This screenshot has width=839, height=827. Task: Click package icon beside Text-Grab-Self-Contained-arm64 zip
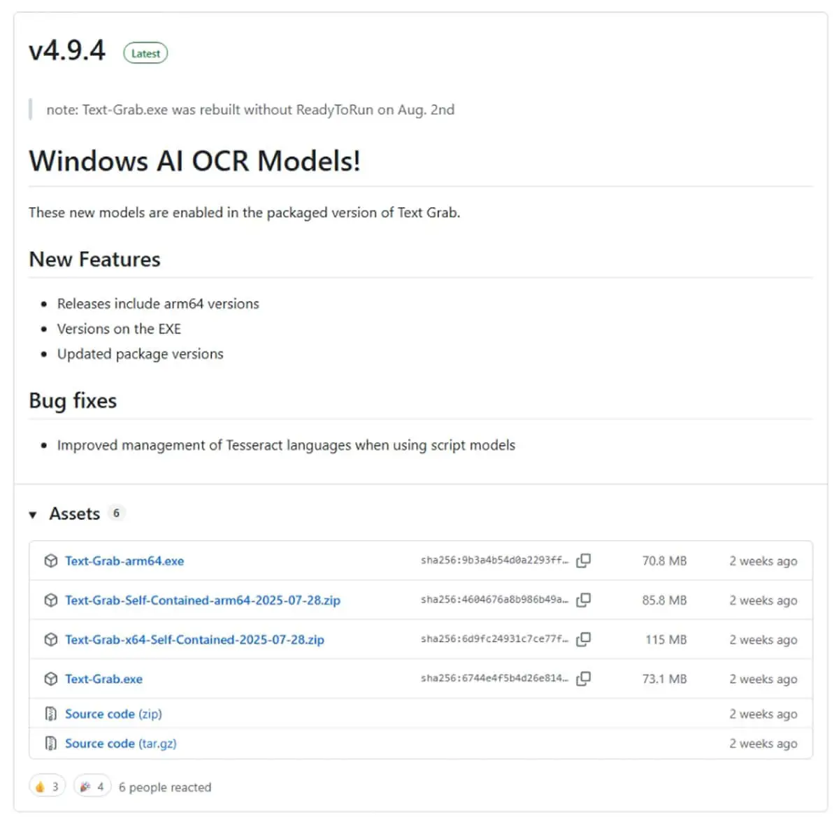pyautogui.click(x=50, y=600)
